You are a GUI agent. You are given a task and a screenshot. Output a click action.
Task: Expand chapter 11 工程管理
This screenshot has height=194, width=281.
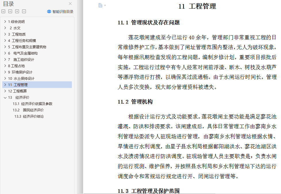click(5, 85)
